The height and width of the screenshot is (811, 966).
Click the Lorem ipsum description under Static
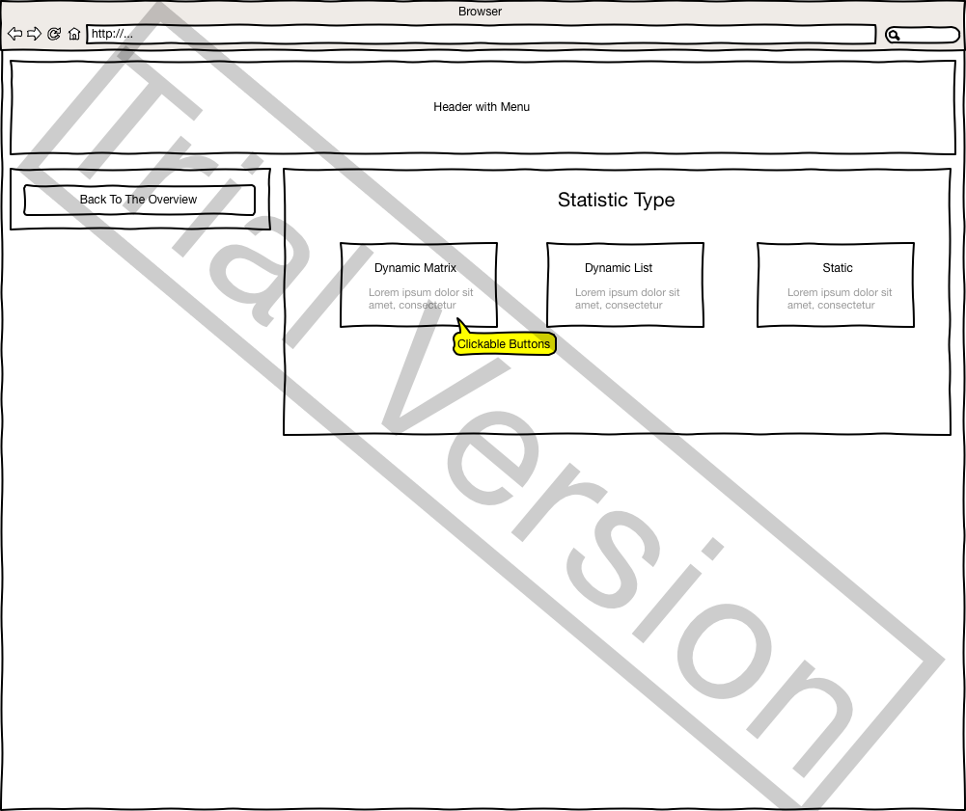(x=839, y=299)
